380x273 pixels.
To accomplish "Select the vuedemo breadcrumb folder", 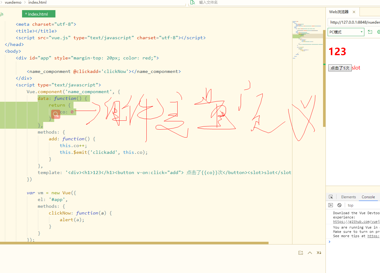I will (13, 2).
